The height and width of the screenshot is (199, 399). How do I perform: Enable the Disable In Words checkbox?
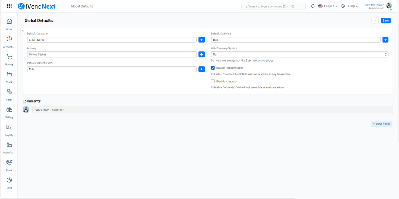[x=213, y=81]
